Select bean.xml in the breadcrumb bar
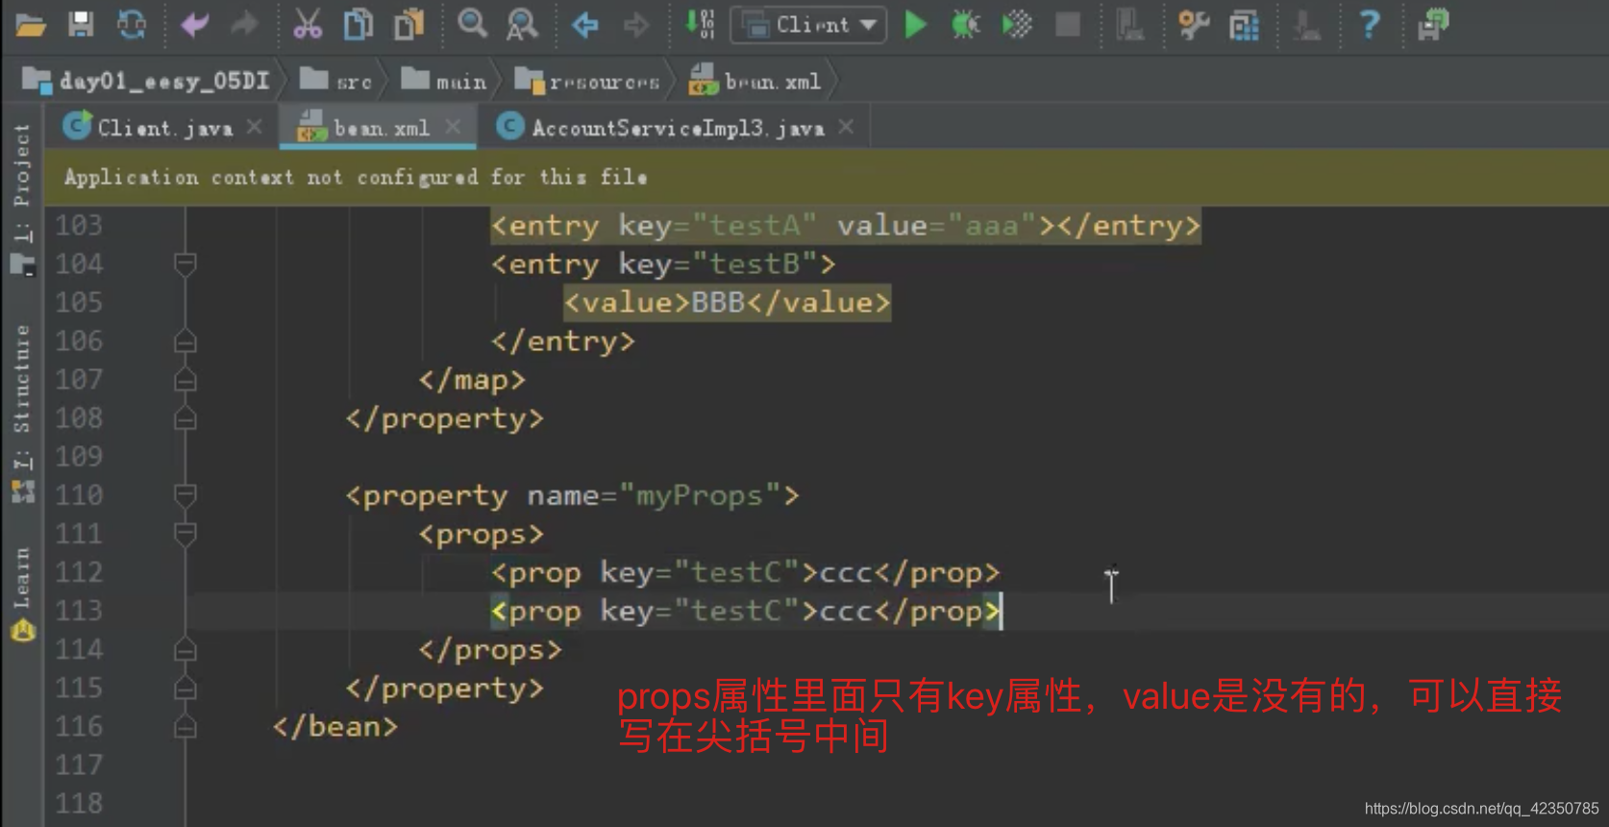 pos(755,81)
